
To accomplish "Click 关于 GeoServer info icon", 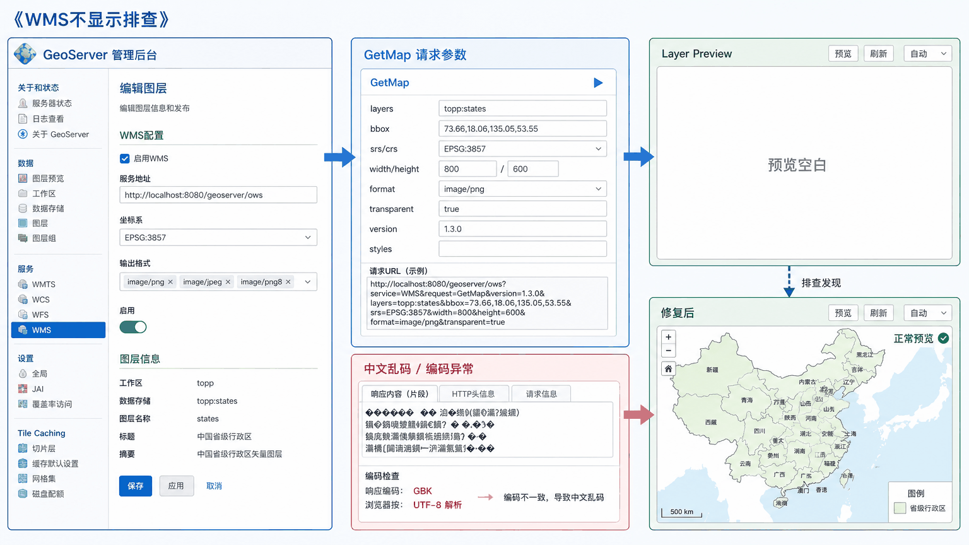I will tap(23, 134).
